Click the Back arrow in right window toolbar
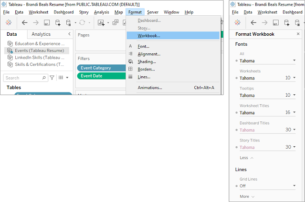This screenshot has width=305, height=202. click(x=253, y=23)
